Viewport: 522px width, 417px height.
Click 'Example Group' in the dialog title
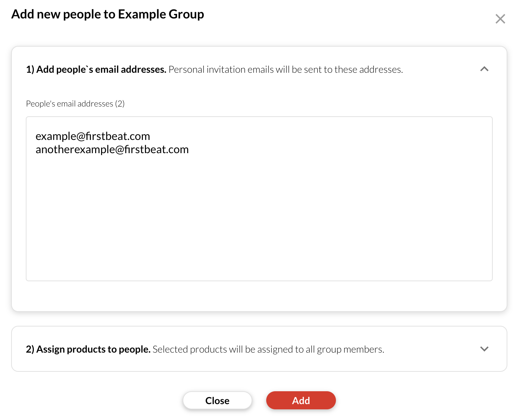coord(161,14)
